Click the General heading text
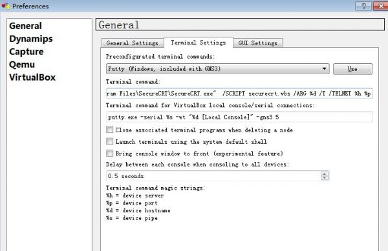 pos(119,25)
